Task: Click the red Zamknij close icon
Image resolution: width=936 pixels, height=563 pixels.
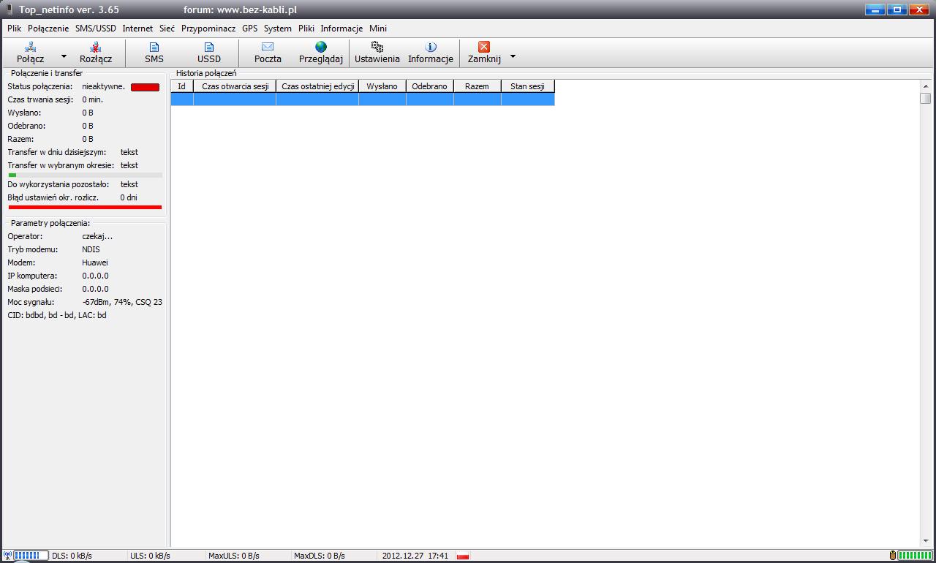Action: (483, 47)
